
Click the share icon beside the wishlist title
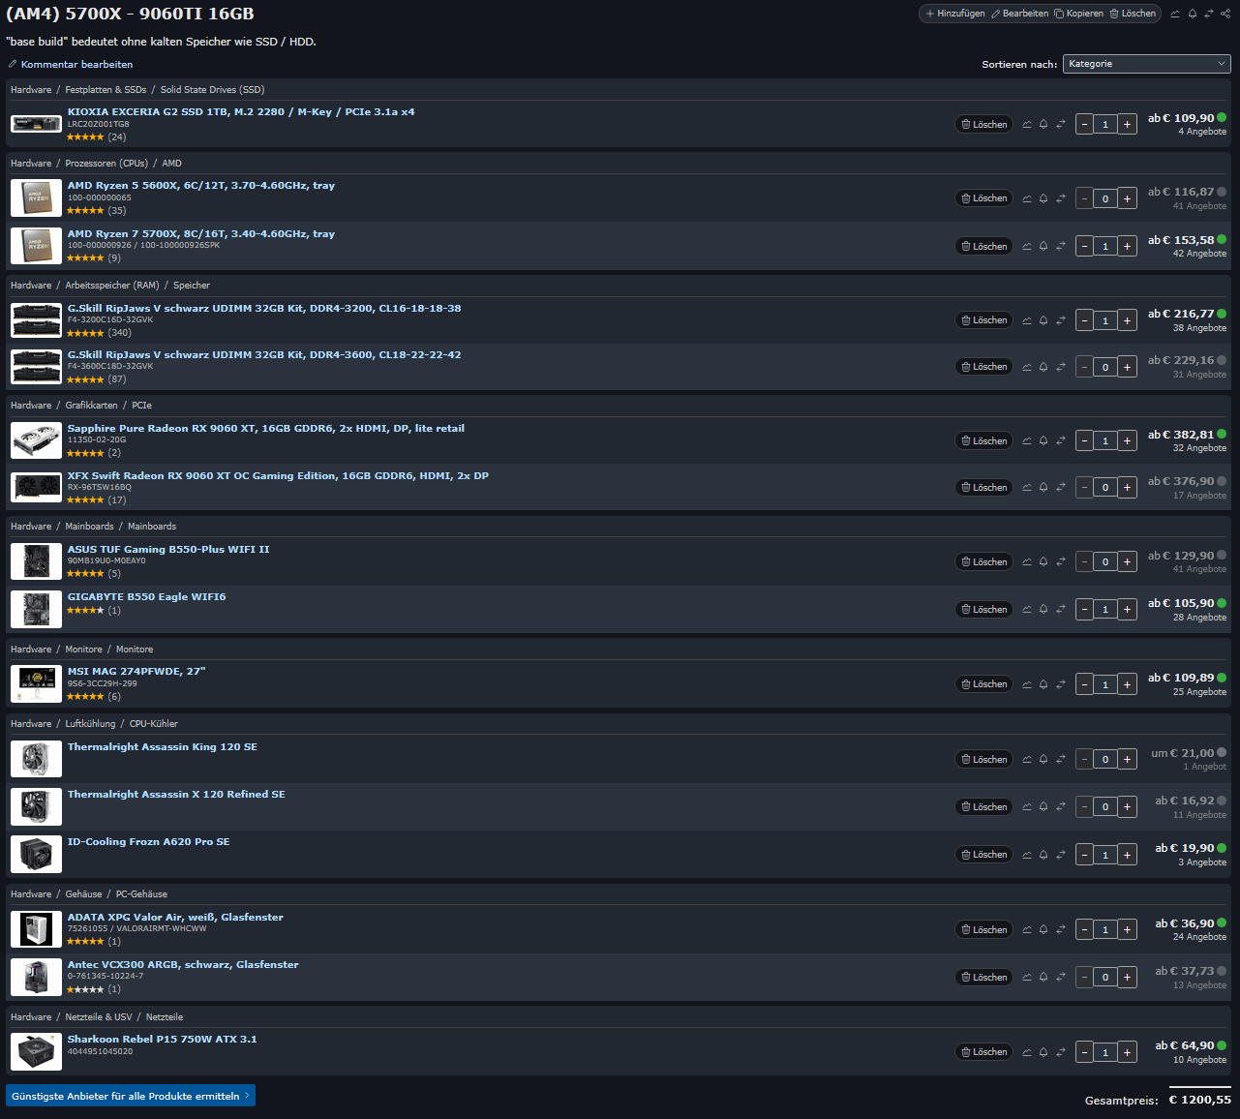click(1225, 14)
